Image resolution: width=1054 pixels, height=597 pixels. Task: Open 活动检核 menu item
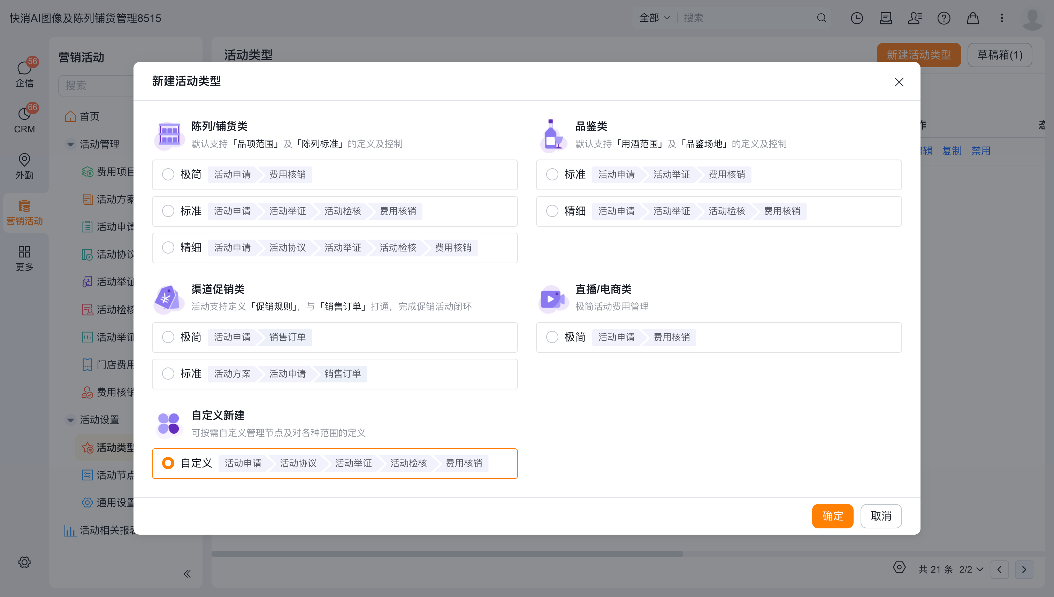coord(107,310)
